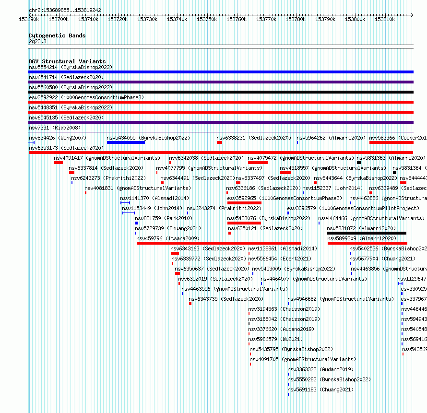Open nsv5448351 (ByrskaBishop2022) label

(x=71, y=107)
